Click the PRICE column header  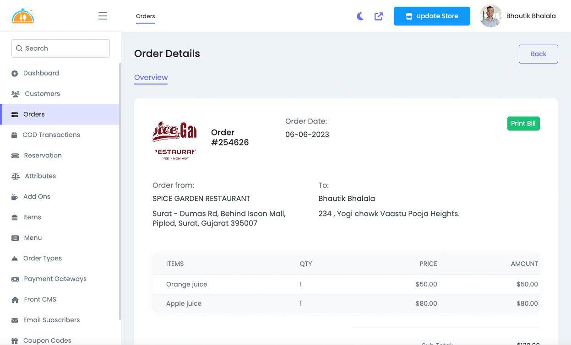click(428, 264)
